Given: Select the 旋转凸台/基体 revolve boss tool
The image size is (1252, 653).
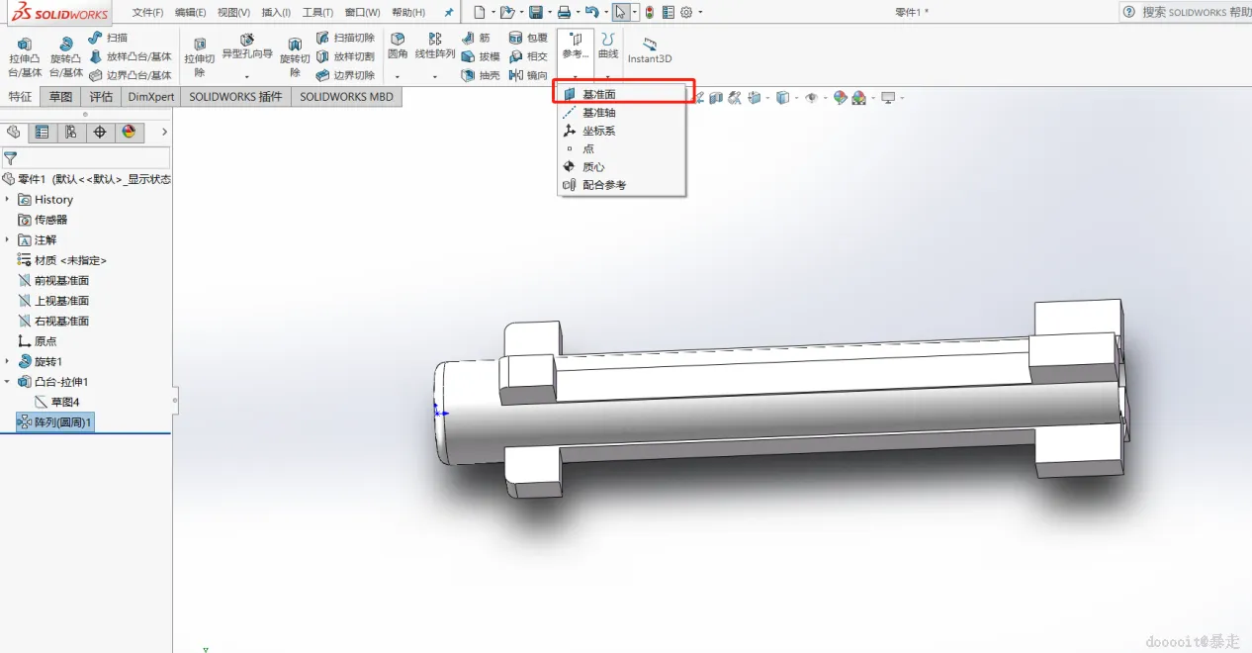Looking at the screenshot, I should (x=66, y=57).
